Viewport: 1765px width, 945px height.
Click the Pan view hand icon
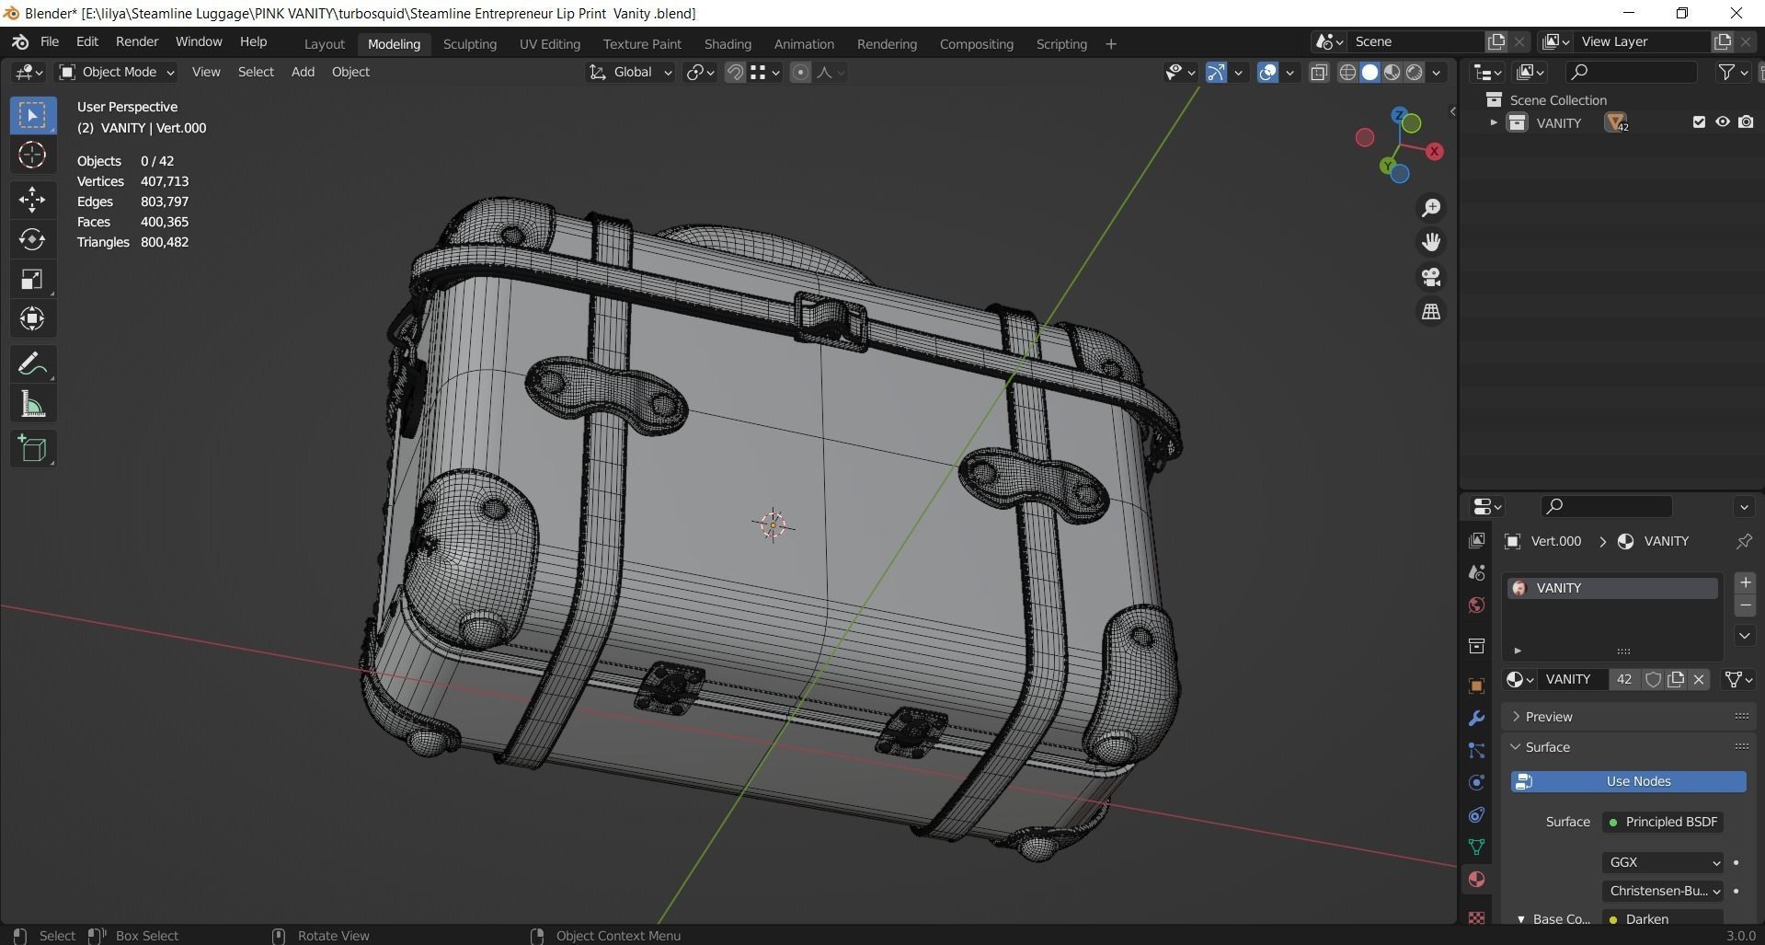click(1431, 242)
